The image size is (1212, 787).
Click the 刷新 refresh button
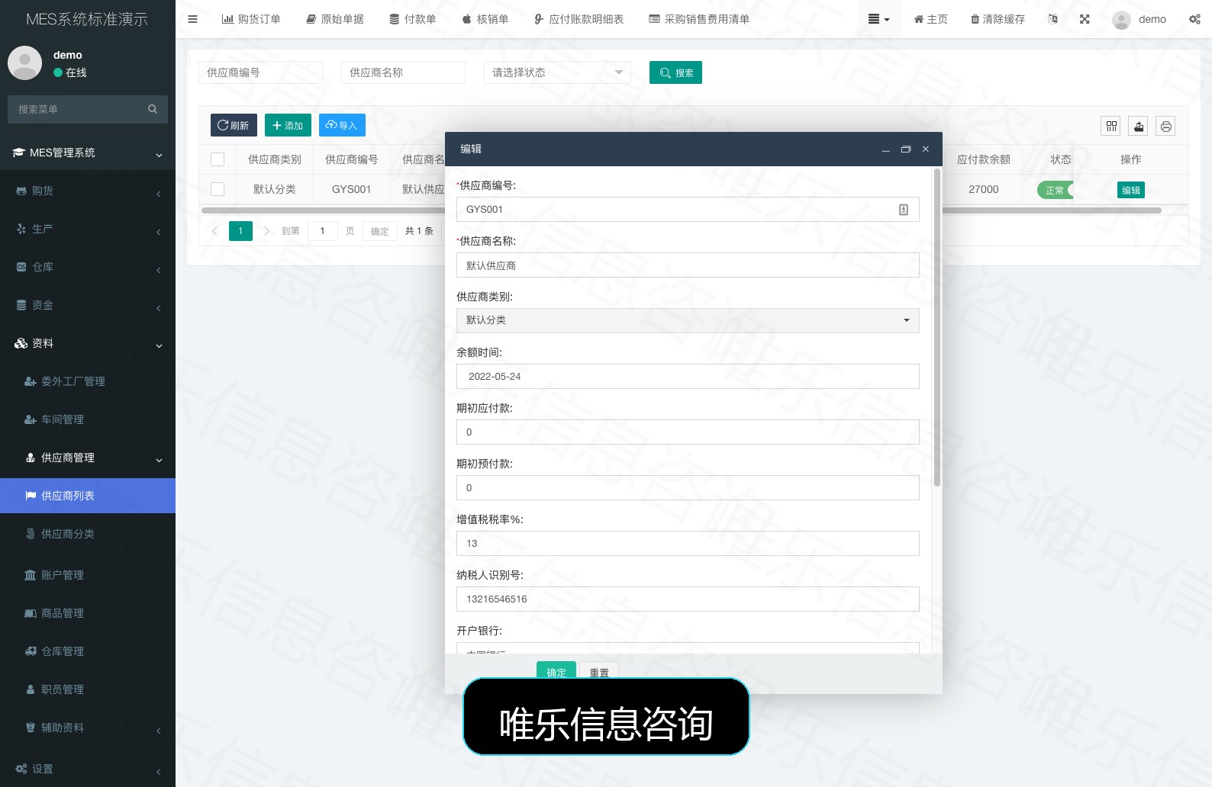point(234,125)
